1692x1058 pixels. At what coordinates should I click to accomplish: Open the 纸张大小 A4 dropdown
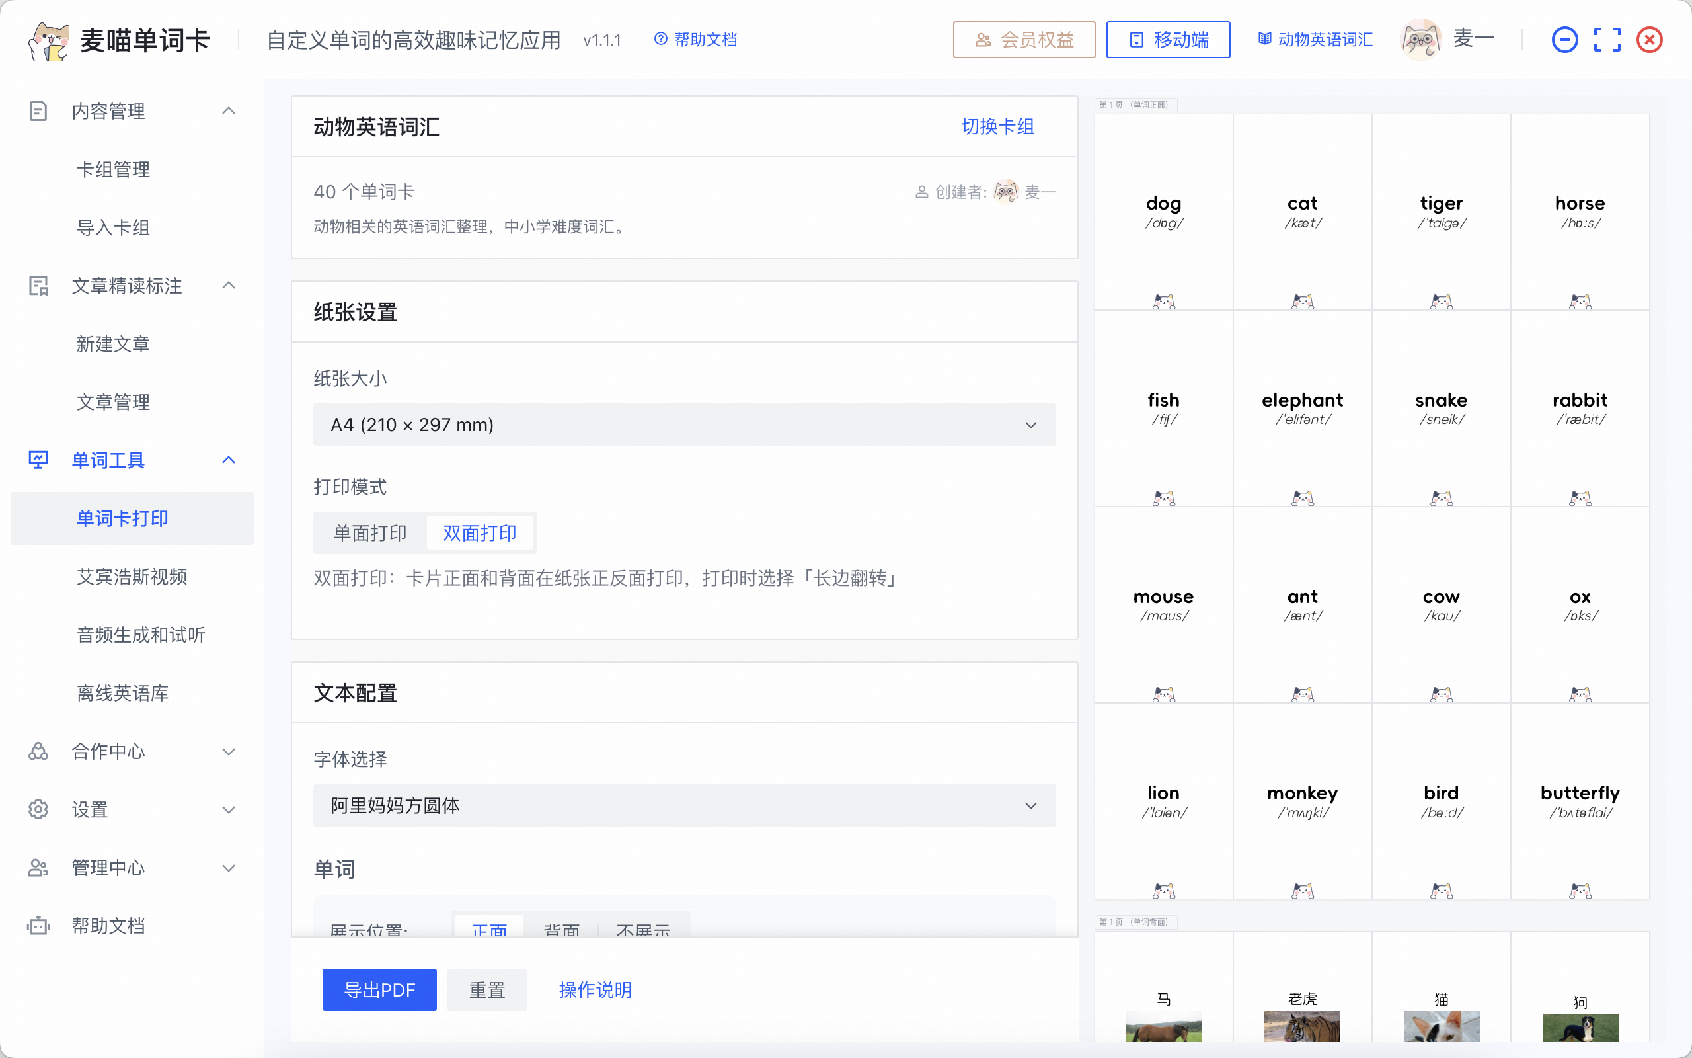(684, 424)
